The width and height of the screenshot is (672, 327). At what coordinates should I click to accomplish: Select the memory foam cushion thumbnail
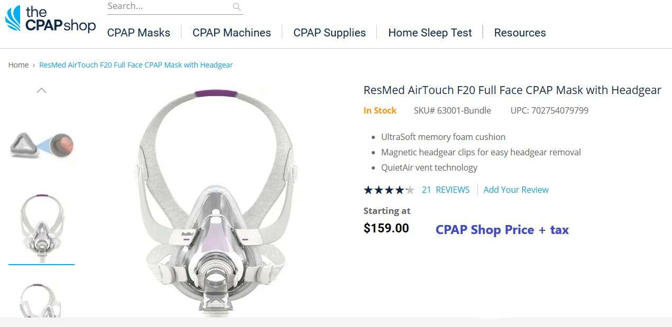point(41,145)
